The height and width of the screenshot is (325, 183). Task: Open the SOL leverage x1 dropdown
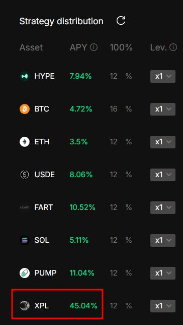[163, 240]
